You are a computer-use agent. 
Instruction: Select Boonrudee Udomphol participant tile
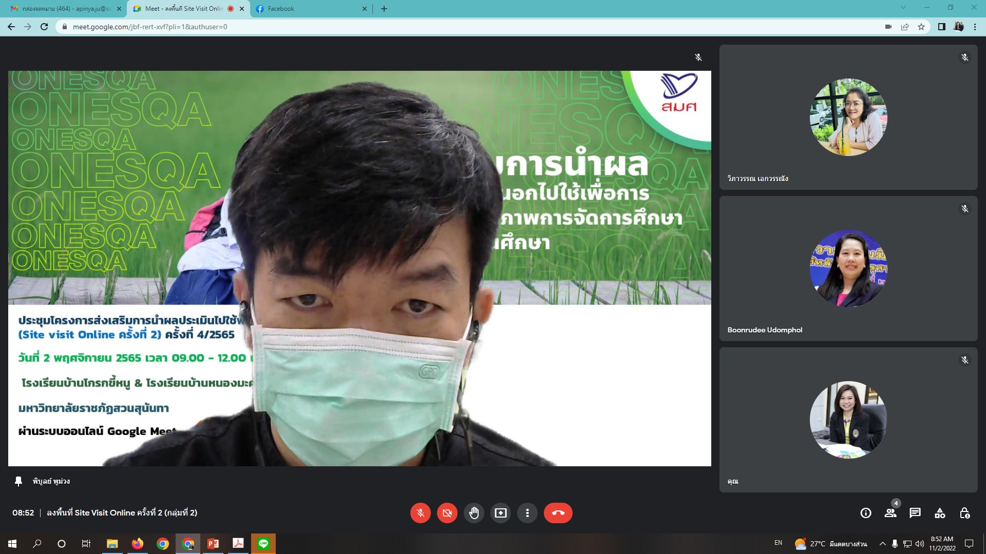(848, 269)
